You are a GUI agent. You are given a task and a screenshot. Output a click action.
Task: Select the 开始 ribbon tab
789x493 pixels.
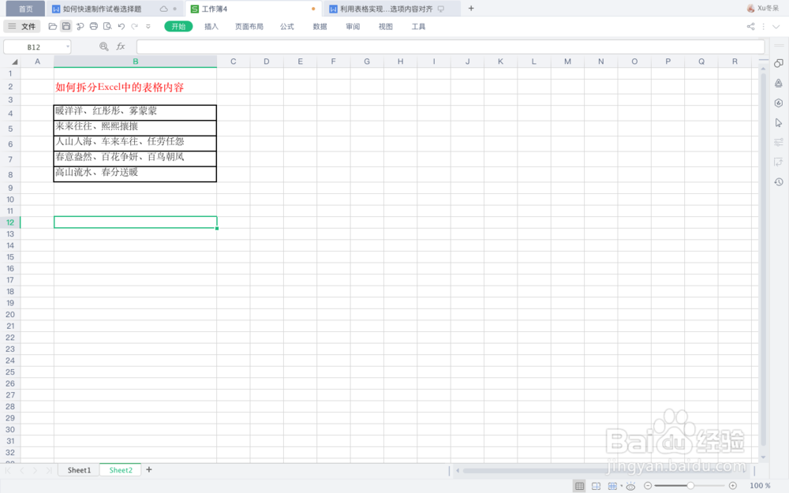178,26
